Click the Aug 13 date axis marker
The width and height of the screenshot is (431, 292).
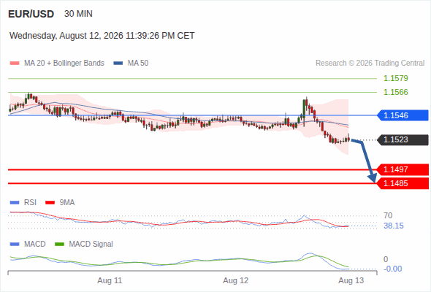(351, 280)
